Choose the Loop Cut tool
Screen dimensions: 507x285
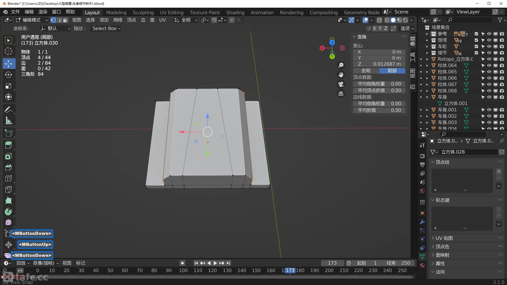coord(8,178)
